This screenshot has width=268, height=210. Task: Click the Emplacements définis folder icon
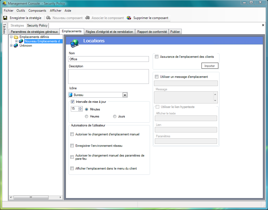[16, 37]
